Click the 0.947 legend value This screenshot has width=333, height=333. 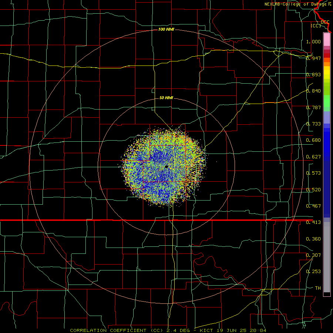tap(313, 58)
